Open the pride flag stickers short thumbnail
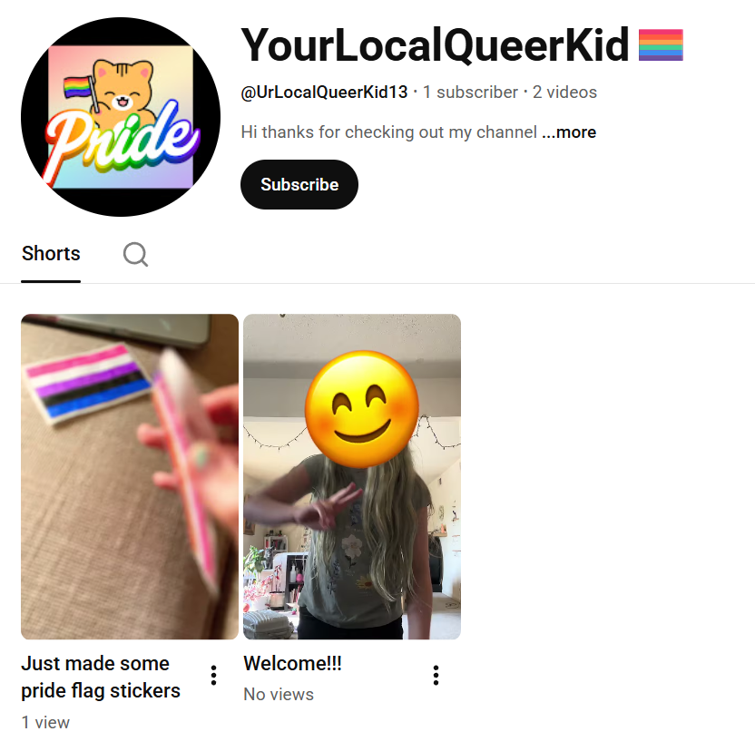This screenshot has width=755, height=751. pos(130,476)
